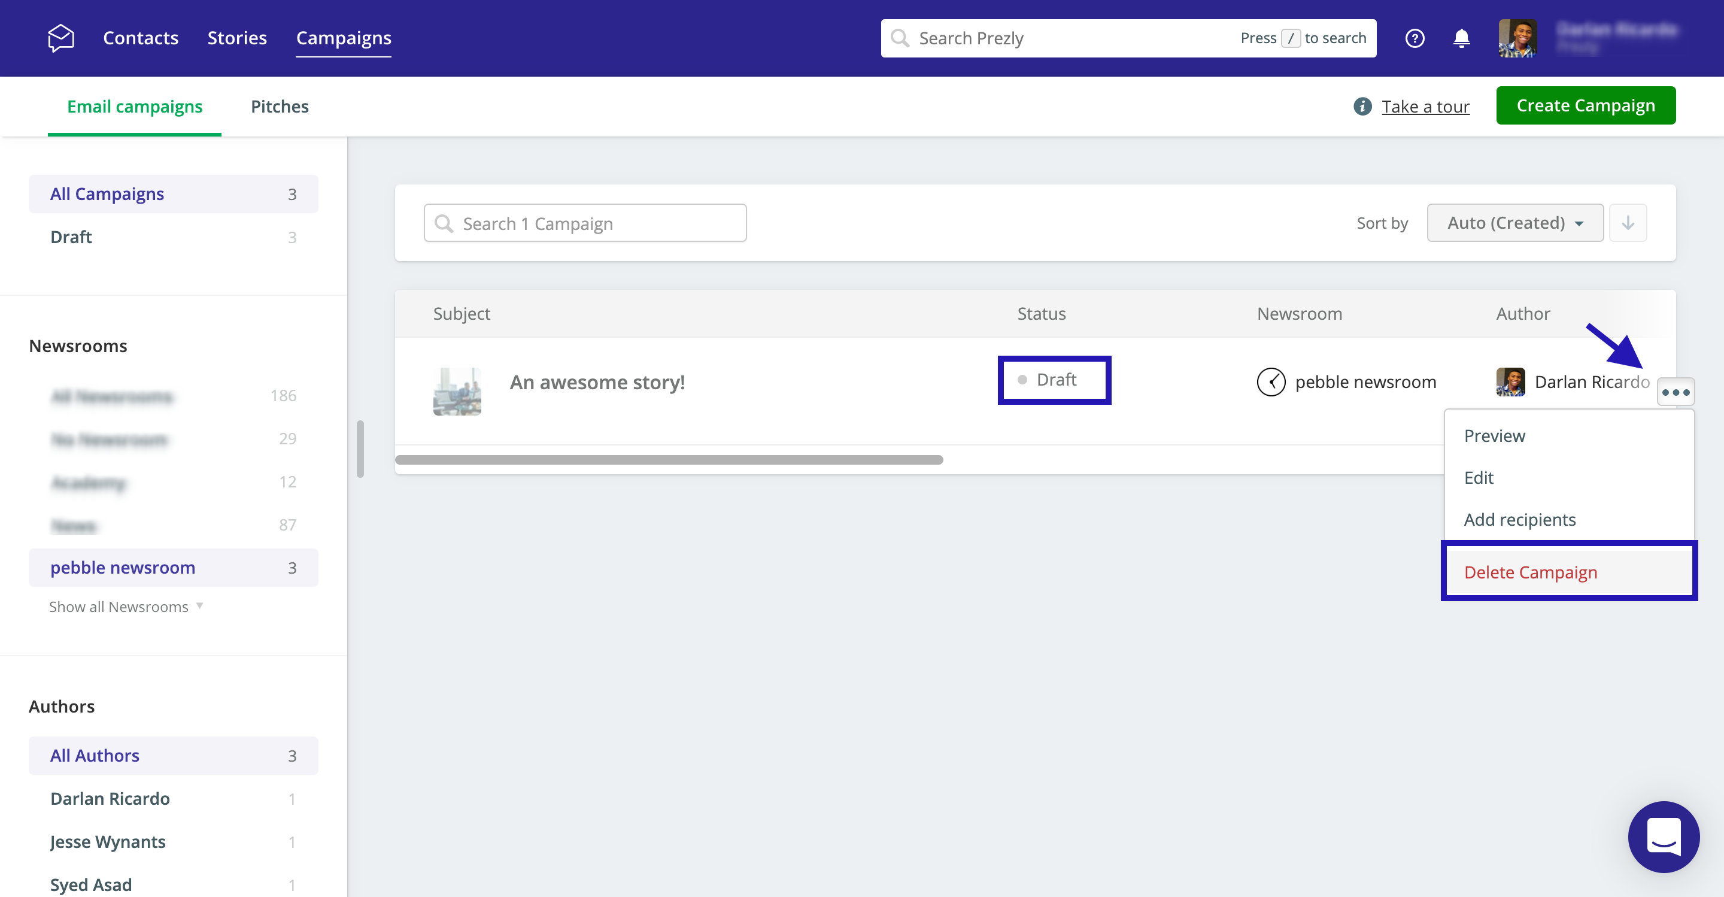Click the Search 1 Campaign field

585,223
